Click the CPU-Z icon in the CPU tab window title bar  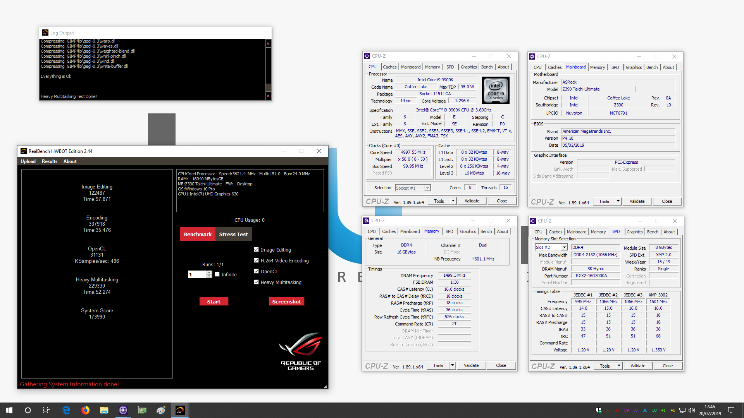pos(367,56)
